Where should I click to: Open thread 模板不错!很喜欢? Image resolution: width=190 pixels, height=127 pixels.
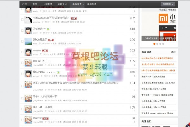click(x=43, y=107)
